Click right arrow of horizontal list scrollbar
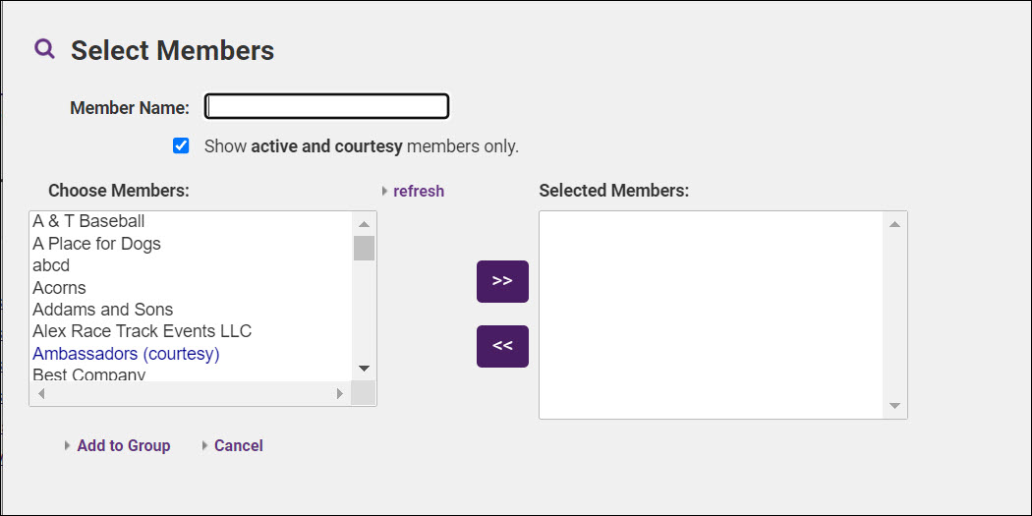The image size is (1032, 516). coord(340,393)
